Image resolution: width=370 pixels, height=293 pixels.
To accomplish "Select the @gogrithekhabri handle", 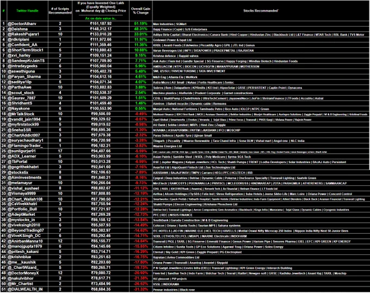I will pos(23,167).
